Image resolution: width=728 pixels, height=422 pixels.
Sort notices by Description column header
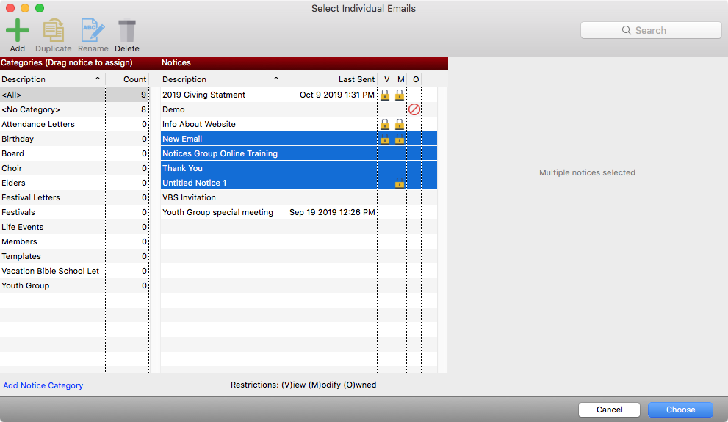(220, 79)
